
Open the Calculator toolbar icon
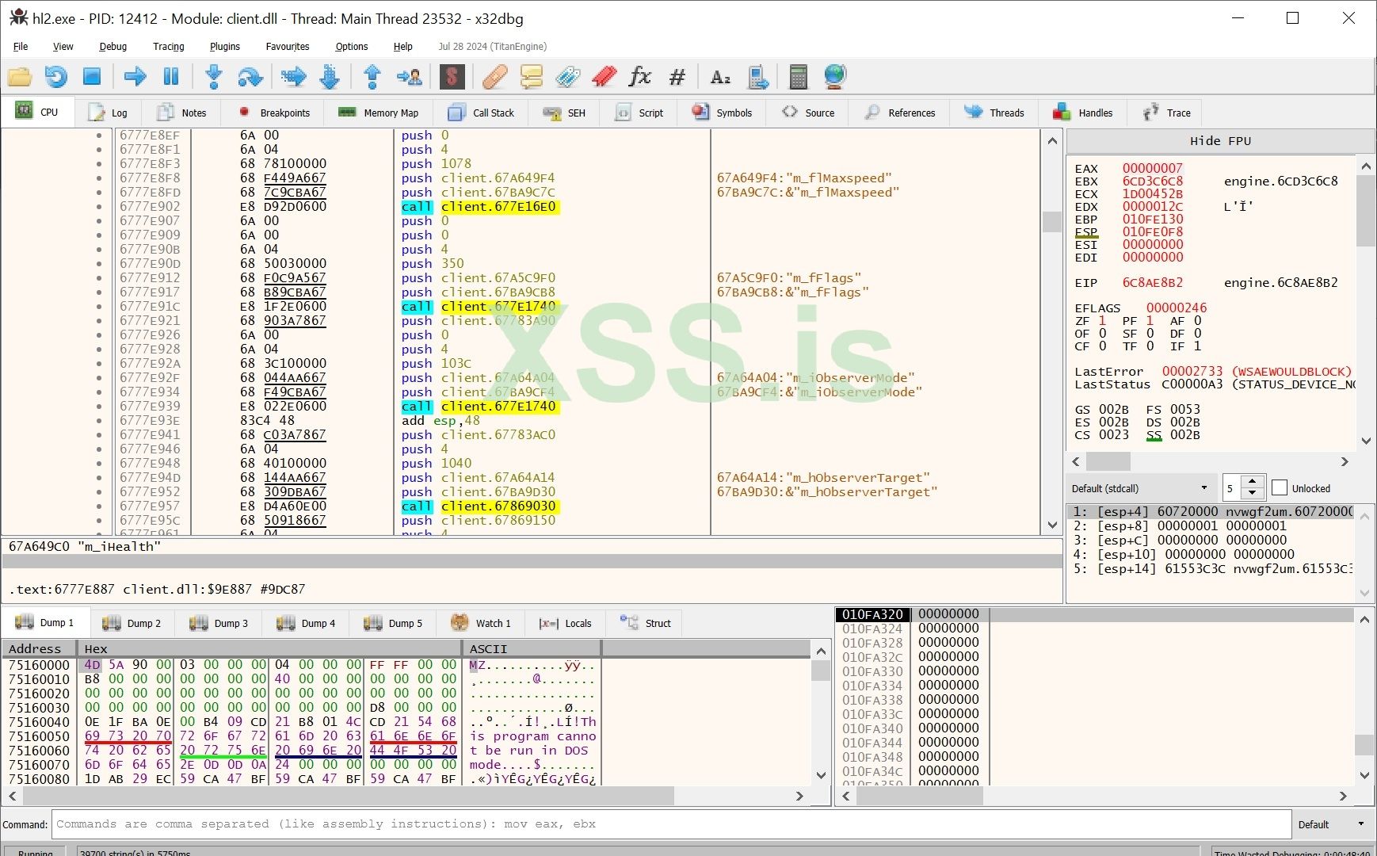tap(798, 77)
